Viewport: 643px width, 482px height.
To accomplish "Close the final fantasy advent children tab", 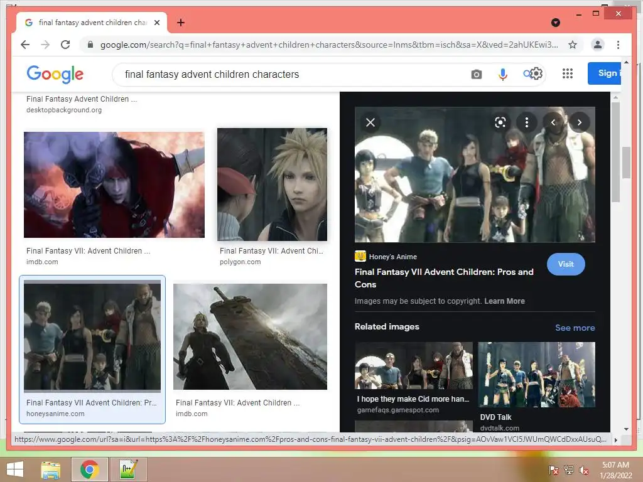I will point(156,23).
